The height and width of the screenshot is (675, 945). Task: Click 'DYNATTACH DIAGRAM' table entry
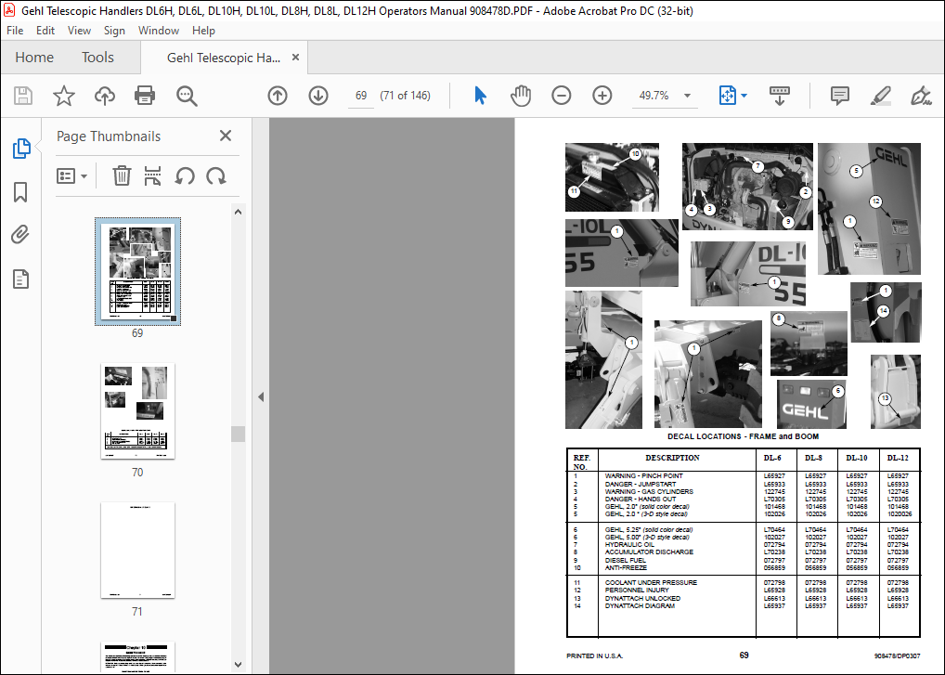(640, 605)
